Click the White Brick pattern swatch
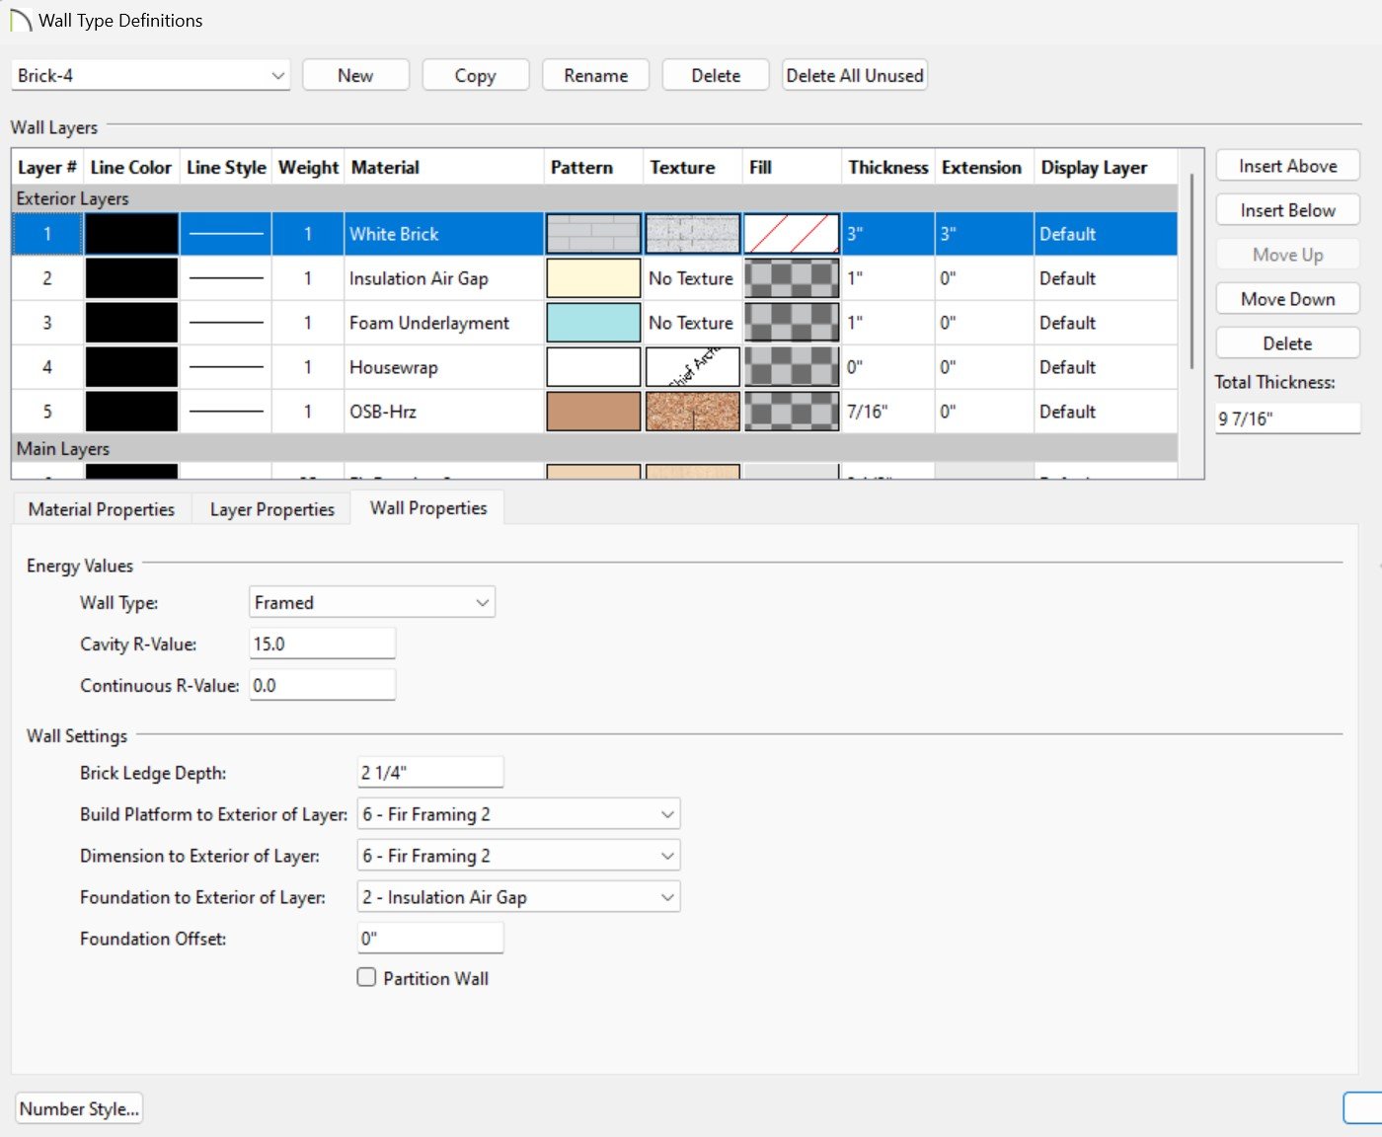This screenshot has width=1382, height=1137. click(x=593, y=234)
